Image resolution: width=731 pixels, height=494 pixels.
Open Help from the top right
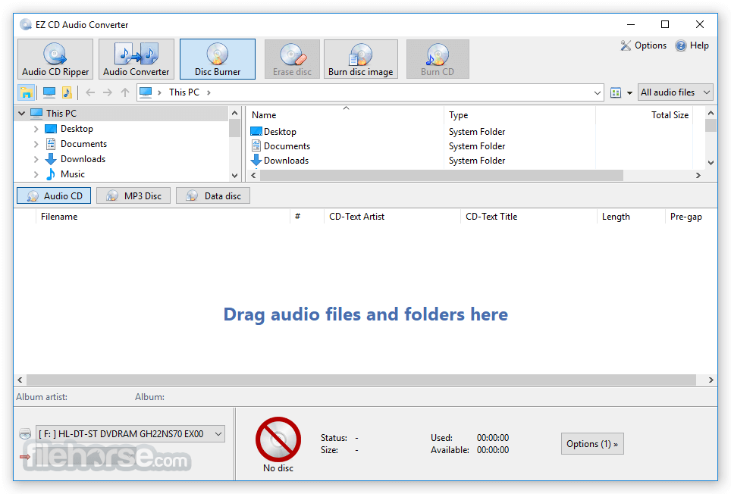click(x=692, y=45)
